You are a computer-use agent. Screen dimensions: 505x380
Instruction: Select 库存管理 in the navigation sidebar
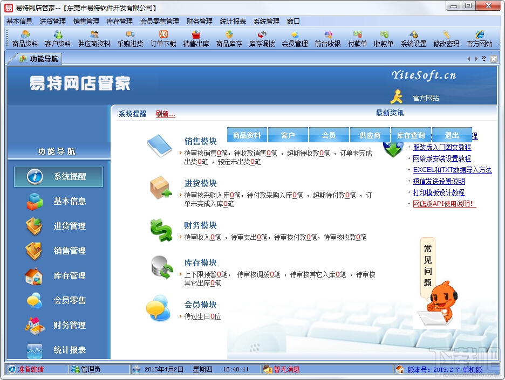tap(59, 276)
